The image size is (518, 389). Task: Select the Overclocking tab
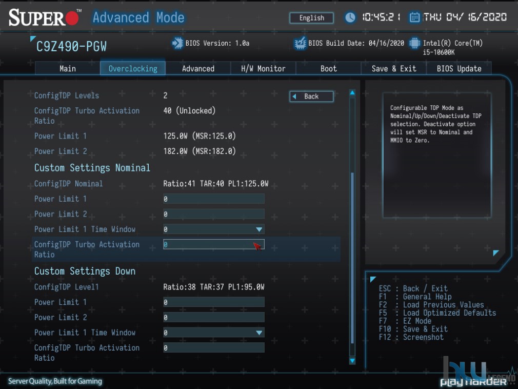tap(133, 68)
